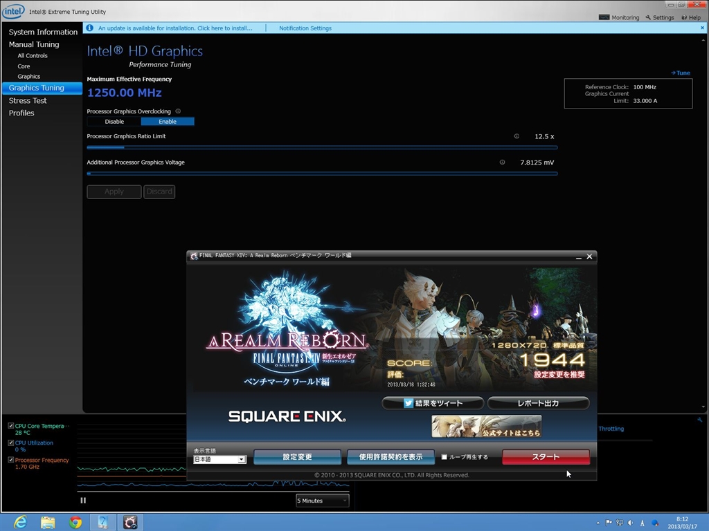Image resolution: width=709 pixels, height=531 pixels.
Task: Open Monitoring view in top bar
Action: point(619,17)
